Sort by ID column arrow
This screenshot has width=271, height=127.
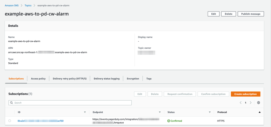(85, 112)
